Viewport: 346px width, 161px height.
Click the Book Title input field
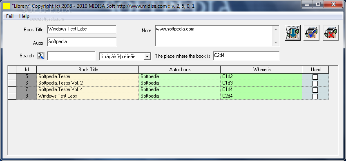pos(82,29)
